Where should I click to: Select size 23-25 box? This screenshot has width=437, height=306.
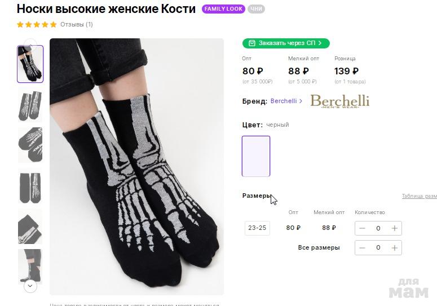pos(257,228)
